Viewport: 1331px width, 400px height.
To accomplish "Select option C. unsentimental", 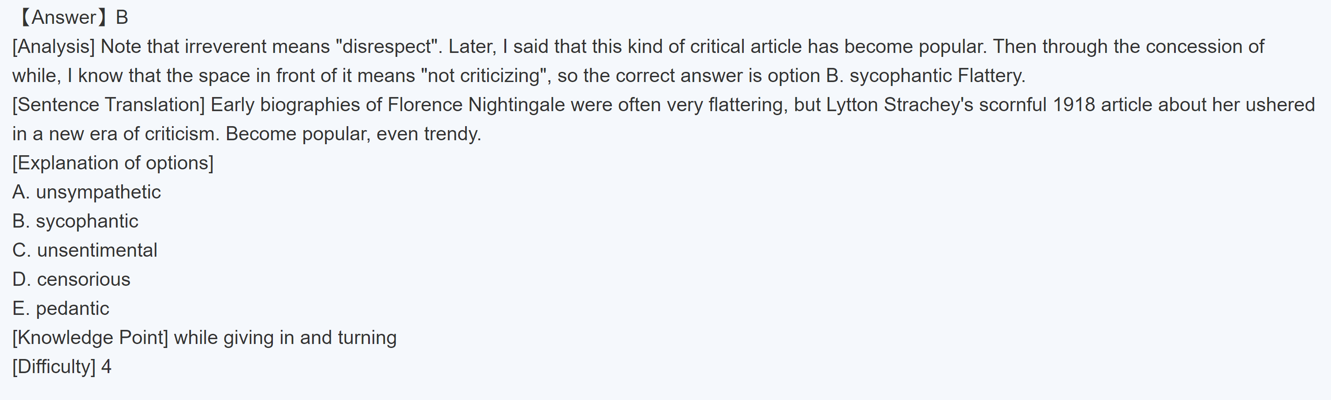I will click(x=85, y=250).
